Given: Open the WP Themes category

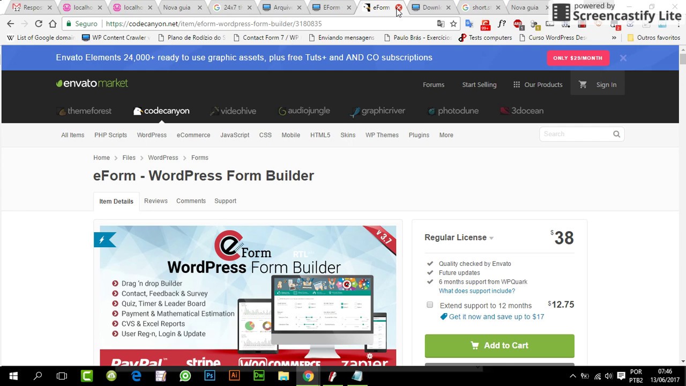Looking at the screenshot, I should 382,135.
